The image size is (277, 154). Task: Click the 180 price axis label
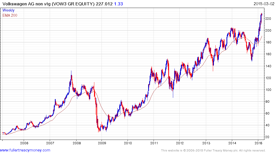coord(268,42)
